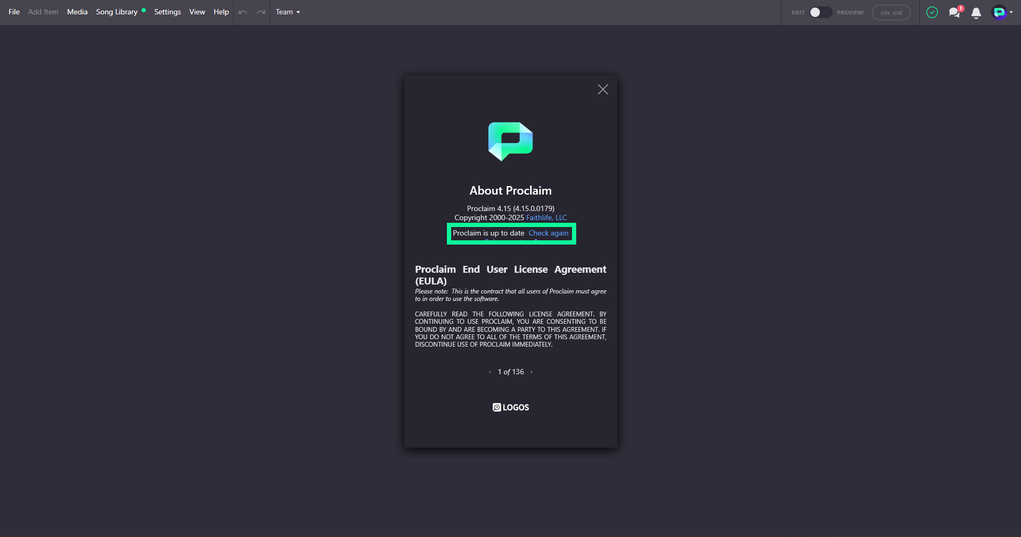Open the Add Item menu
This screenshot has height=537, width=1021.
(x=43, y=12)
